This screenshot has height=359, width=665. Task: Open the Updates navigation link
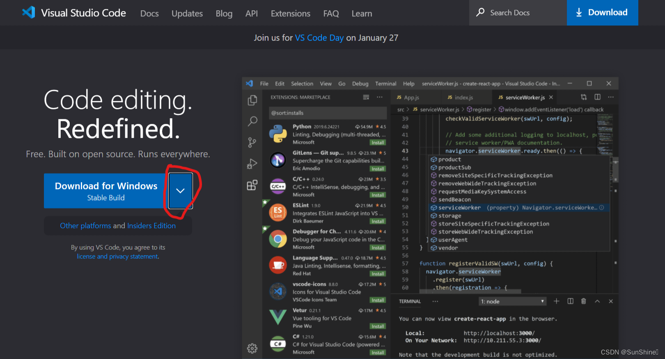(x=187, y=14)
